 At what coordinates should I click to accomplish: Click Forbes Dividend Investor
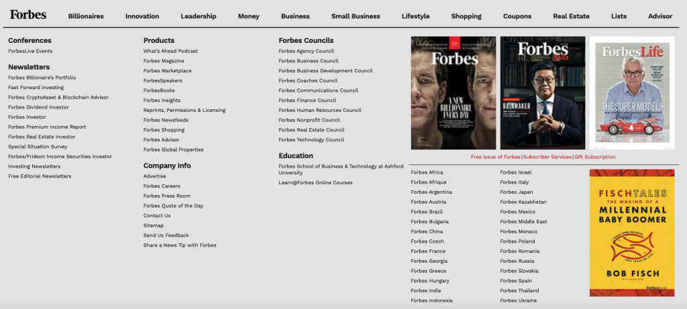38,107
